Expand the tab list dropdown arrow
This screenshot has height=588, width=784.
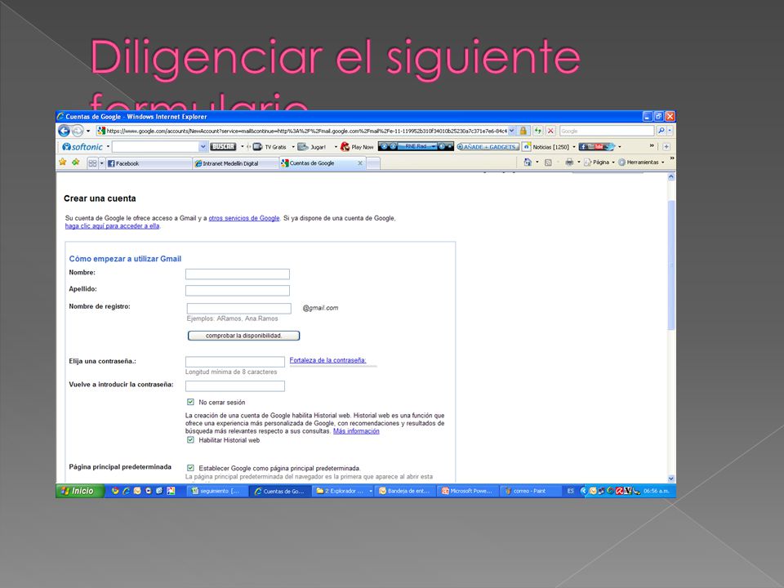click(x=101, y=163)
